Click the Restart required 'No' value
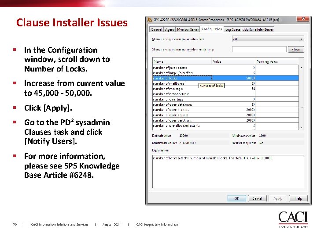This screenshot has width=317, height=237. [281, 143]
